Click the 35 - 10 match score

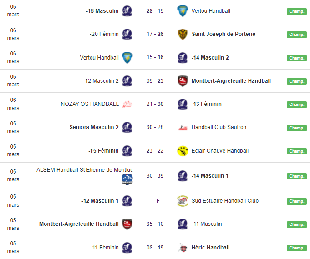click(x=155, y=224)
